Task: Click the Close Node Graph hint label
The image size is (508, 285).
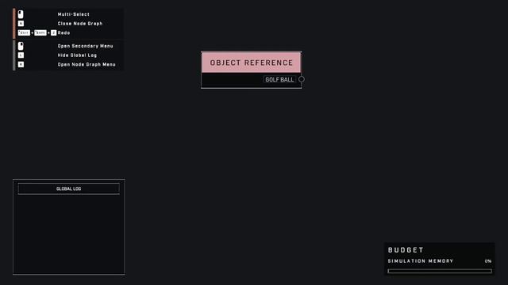Action: (80, 24)
